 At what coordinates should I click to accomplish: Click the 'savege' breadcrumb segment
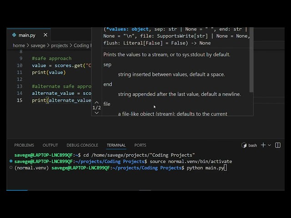point(38,45)
